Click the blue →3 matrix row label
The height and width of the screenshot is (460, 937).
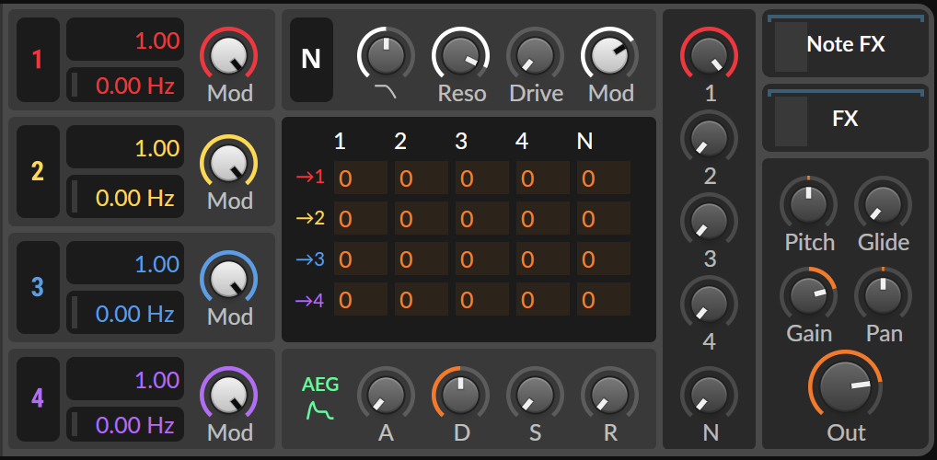pos(310,259)
